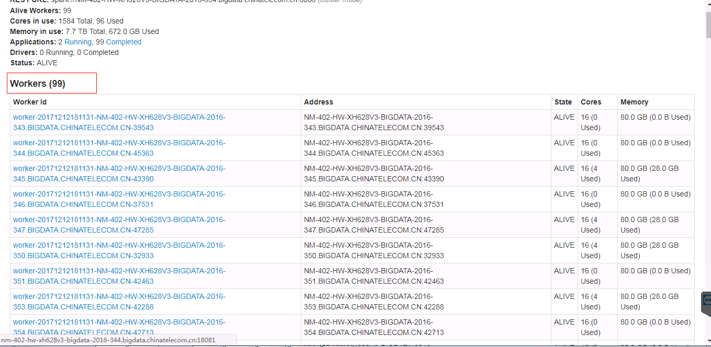Viewport: 711px width, 347px height.
Task: Open worker link ending 350.BIGDATA.CHINATELECOM.CN-32933
Action: [119, 250]
